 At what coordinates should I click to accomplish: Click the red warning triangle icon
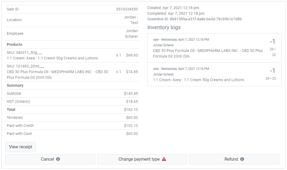[164, 159]
